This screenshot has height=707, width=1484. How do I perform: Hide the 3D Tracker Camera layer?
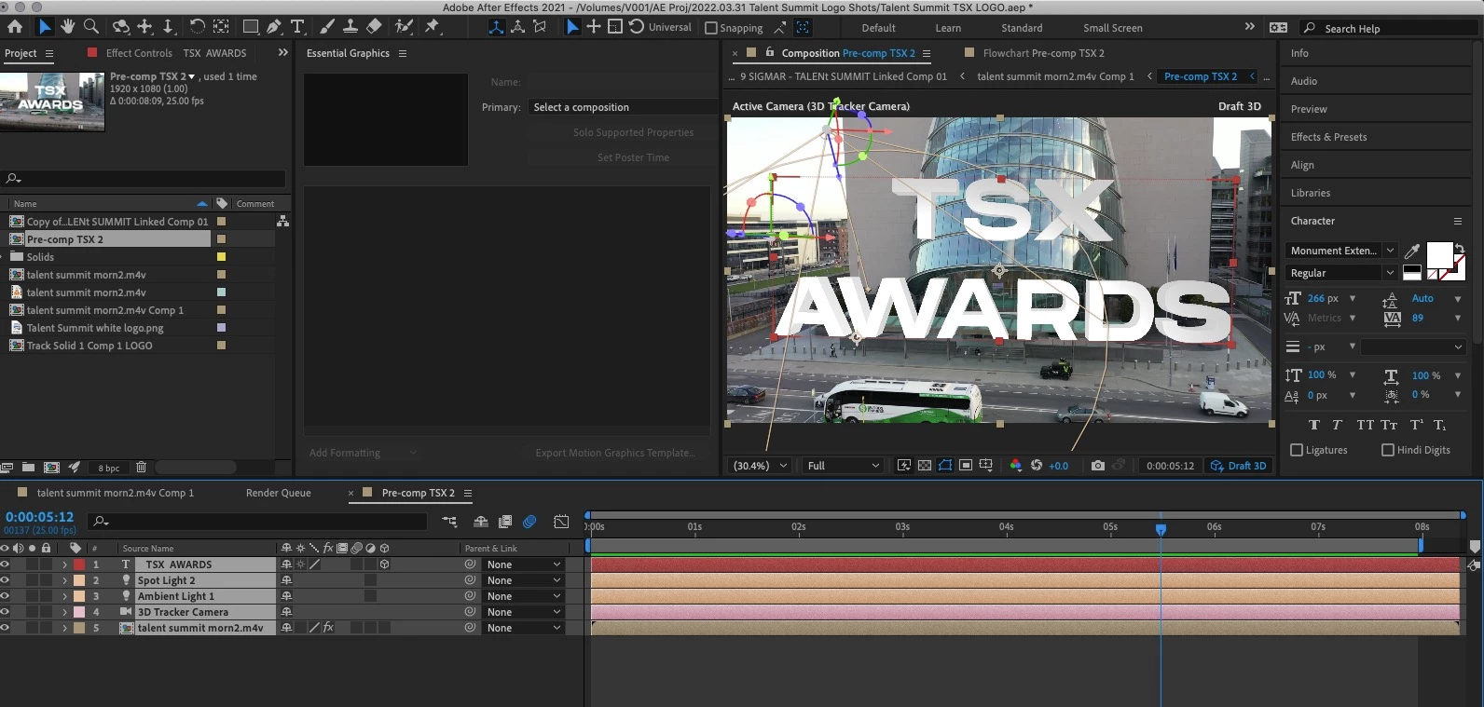pos(5,612)
